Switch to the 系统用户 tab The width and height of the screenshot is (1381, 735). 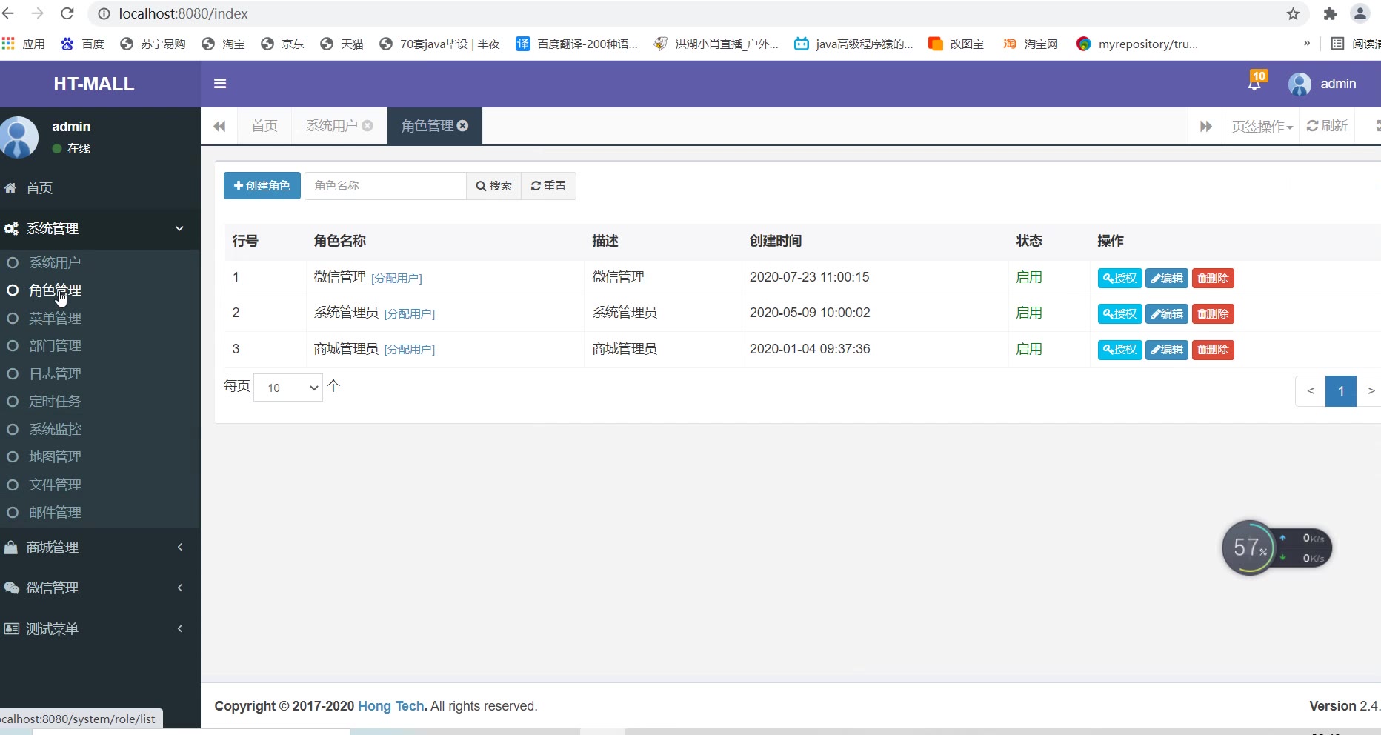332,126
